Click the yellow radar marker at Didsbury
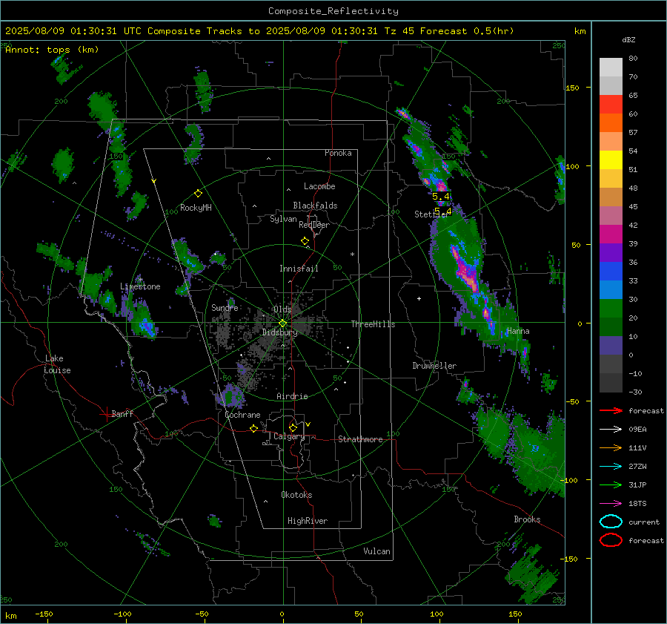Screen dimensions: 667x624 click(282, 324)
